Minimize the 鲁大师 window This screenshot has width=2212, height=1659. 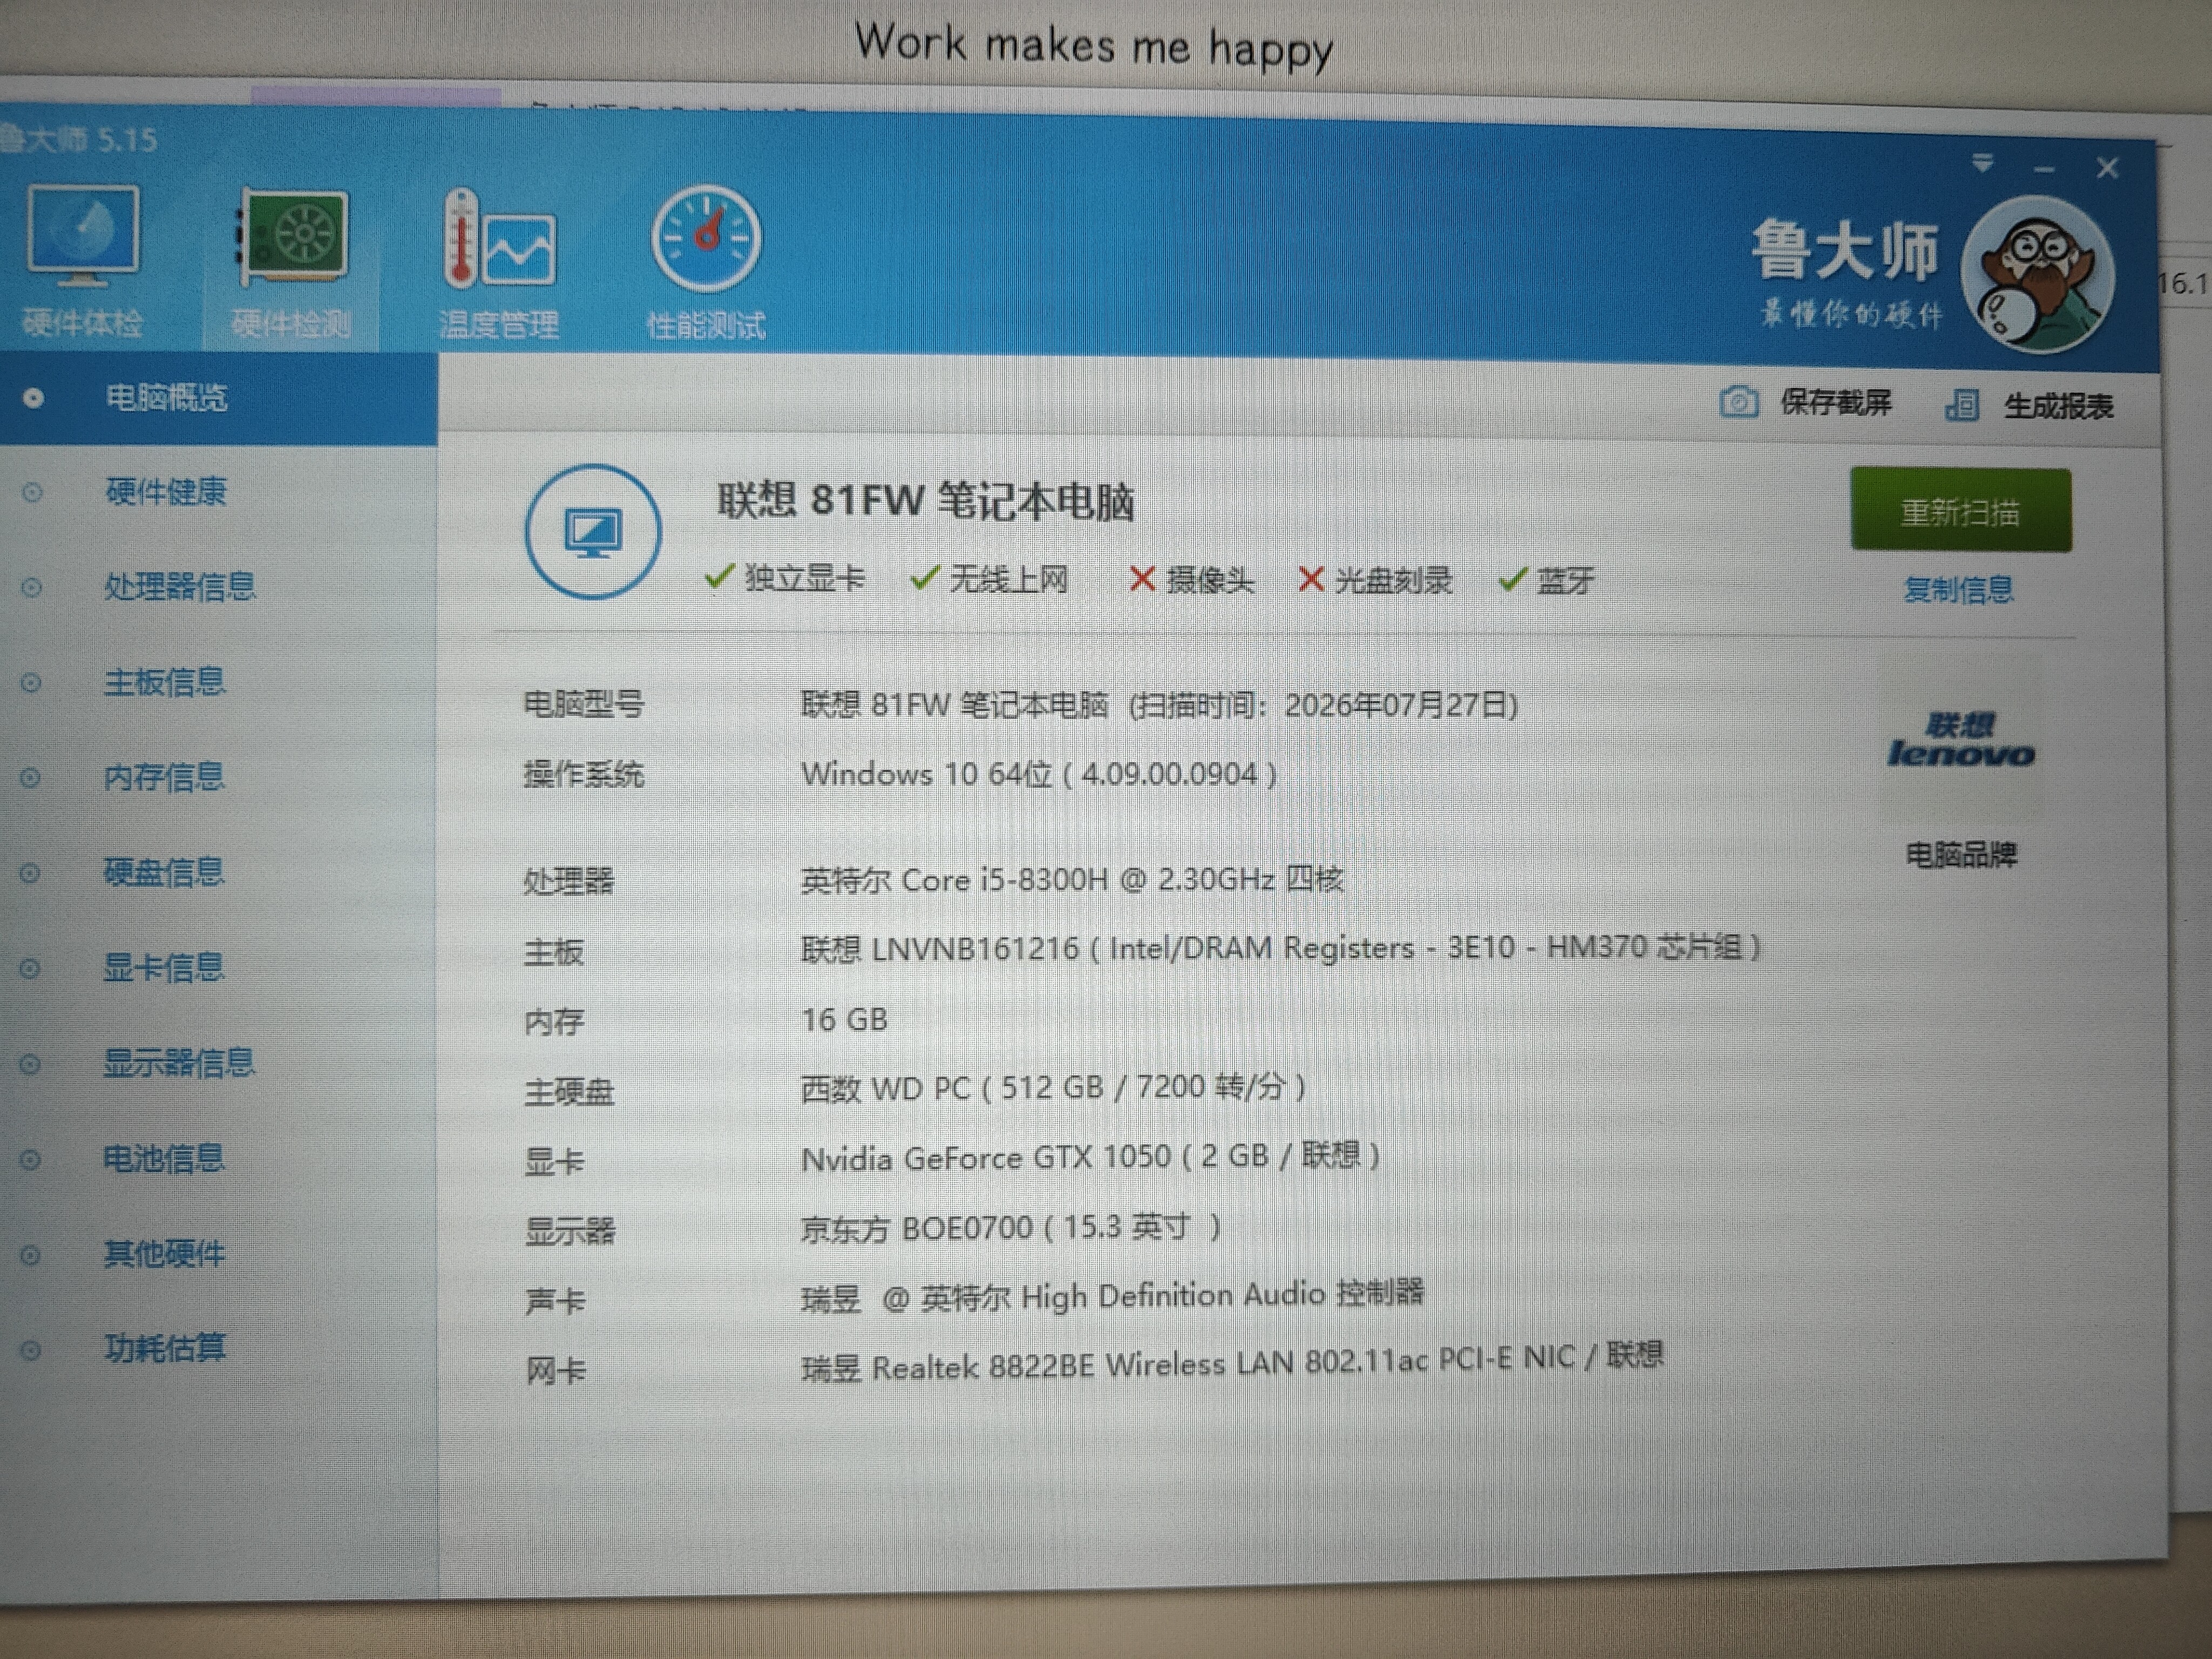click(2044, 169)
